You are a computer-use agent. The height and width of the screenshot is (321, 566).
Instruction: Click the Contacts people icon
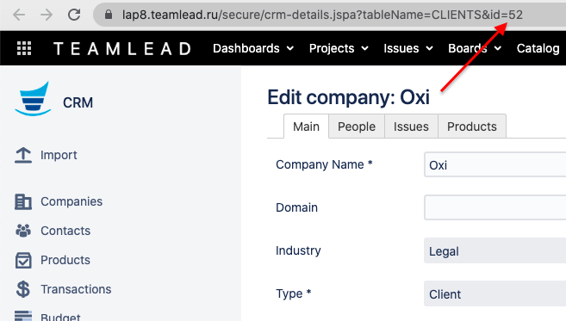23,231
